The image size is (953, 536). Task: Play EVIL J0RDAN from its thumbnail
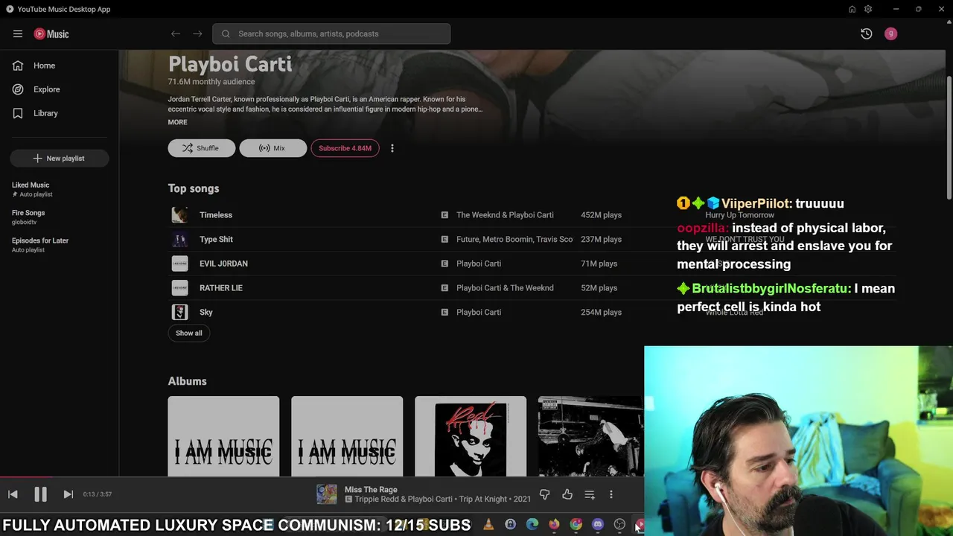pos(179,264)
